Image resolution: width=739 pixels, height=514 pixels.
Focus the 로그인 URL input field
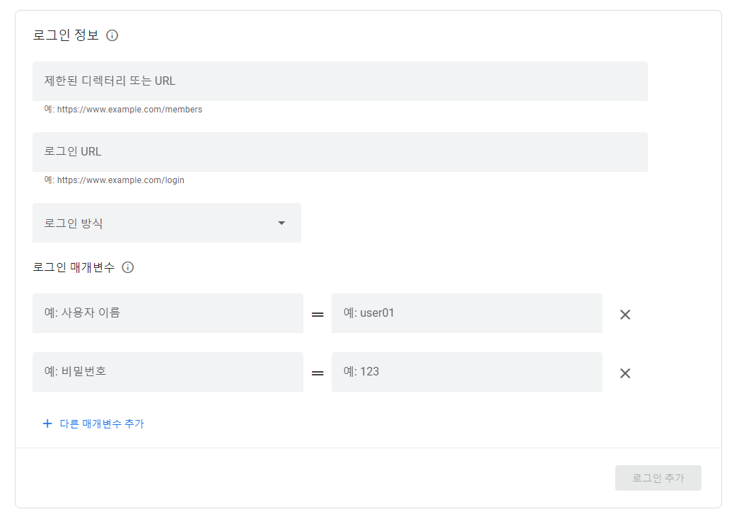pyautogui.click(x=340, y=152)
